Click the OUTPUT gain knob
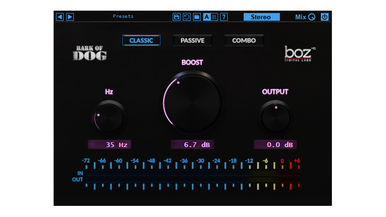Screen dimensions: 386x217 (275, 118)
